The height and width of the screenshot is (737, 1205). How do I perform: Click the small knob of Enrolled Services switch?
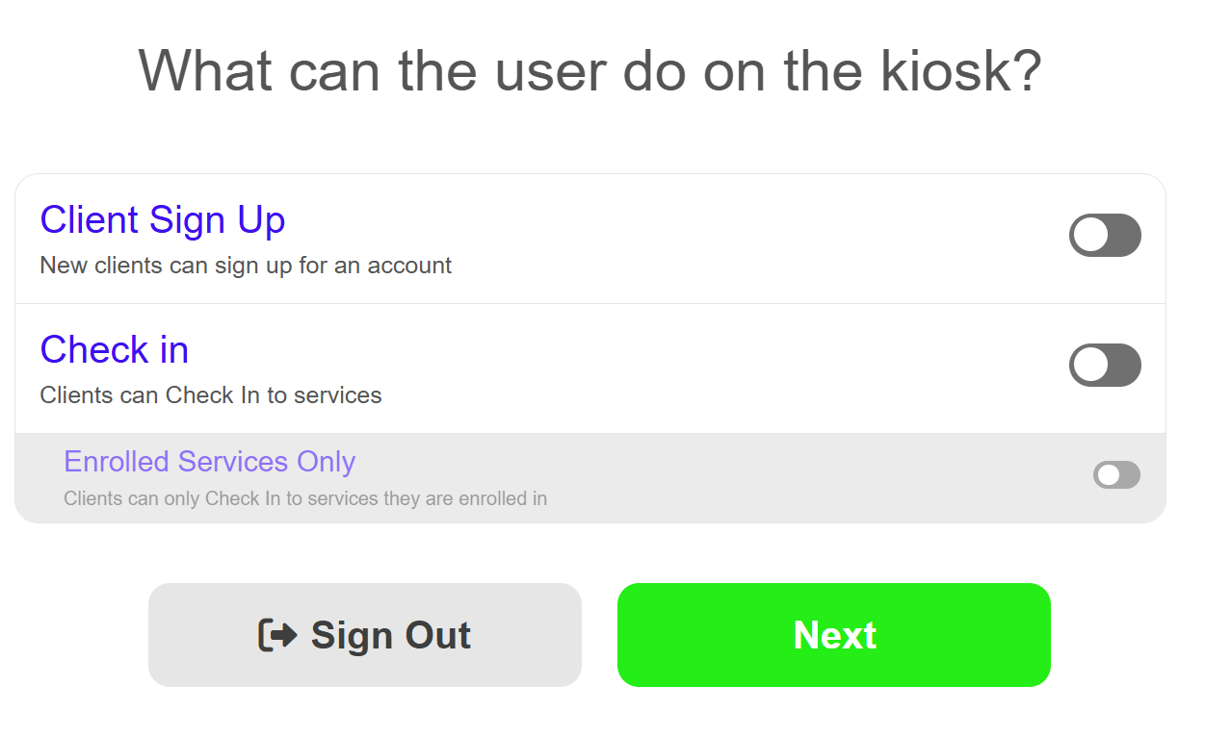(x=1109, y=474)
